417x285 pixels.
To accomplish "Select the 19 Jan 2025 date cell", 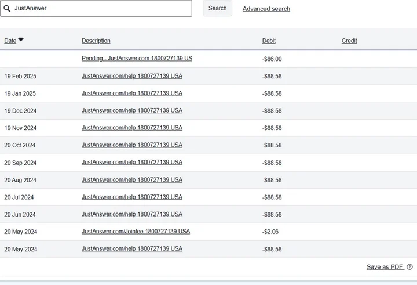I will (20, 93).
